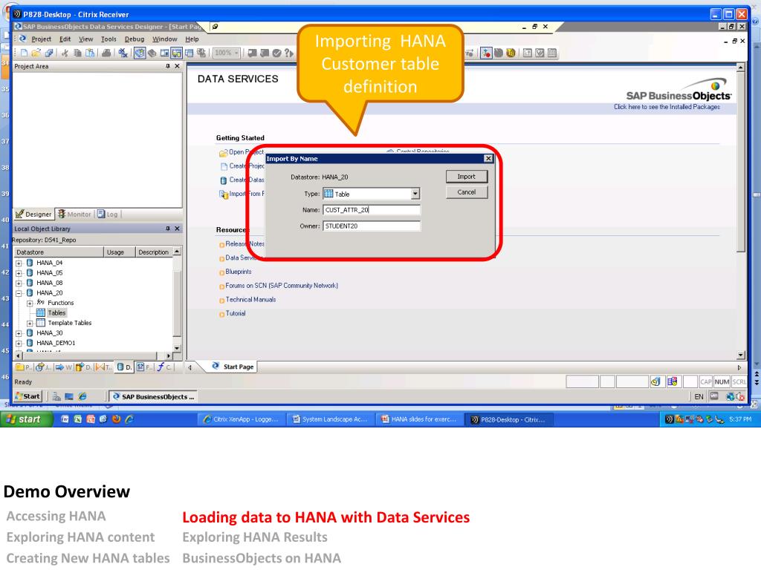Open the Debug menu
The width and height of the screenshot is (761, 570).
click(135, 39)
